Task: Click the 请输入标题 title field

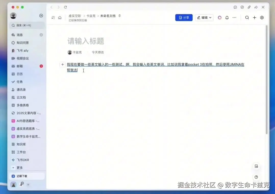Action: (86, 41)
